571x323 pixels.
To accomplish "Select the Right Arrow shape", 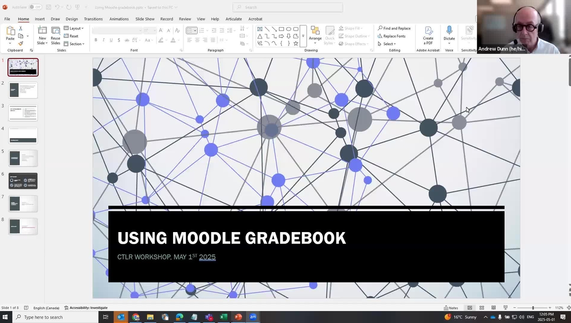I will pos(281,36).
